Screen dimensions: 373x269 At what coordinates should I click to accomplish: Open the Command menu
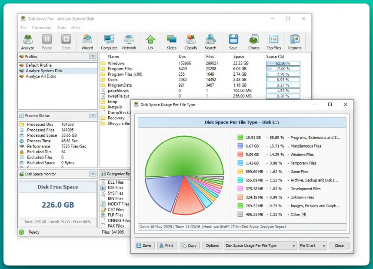(x=42, y=28)
